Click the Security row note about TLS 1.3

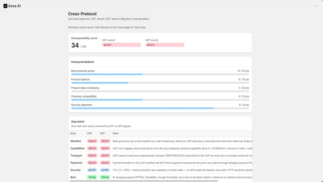pos(182,170)
